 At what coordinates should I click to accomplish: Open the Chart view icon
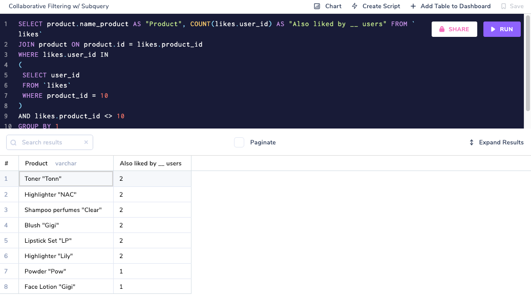pyautogui.click(x=317, y=6)
